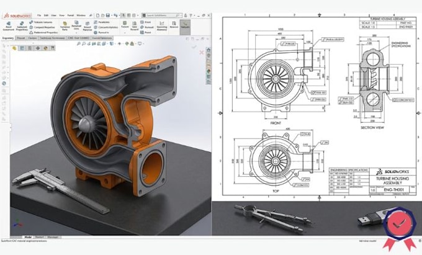Toggle the highlighted ribbon button at the ribbon end
This screenshot has height=255, width=422.
point(185,27)
